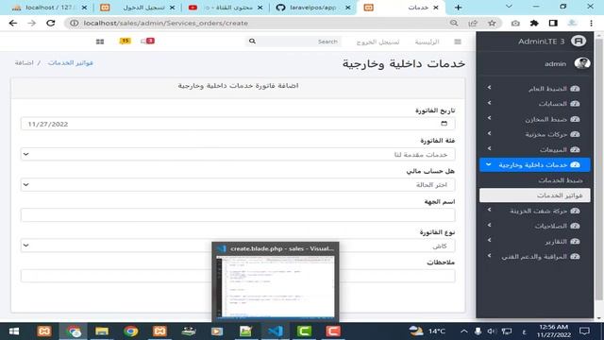Open the نوع الفاتورة dropdown showing كاش
Image resolution: width=604 pixels, height=340 pixels.
238,246
